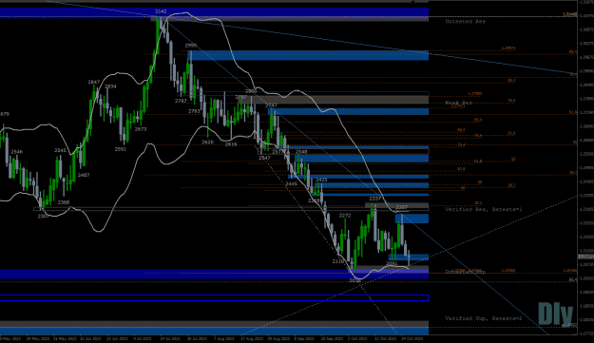
Task: Click the 2547 swing low label
Action: pyautogui.click(x=264, y=158)
